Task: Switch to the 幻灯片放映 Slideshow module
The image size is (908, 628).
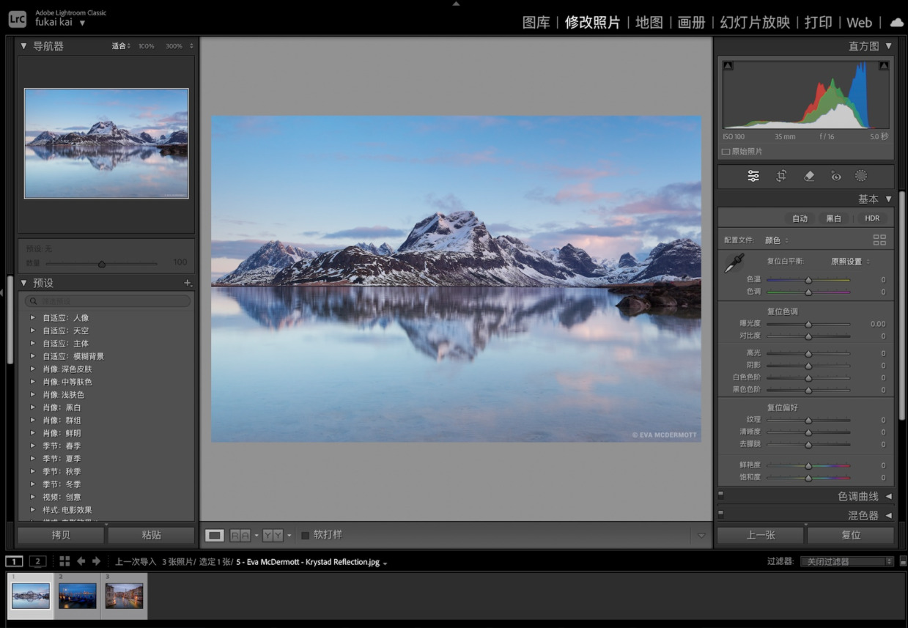Action: [x=755, y=23]
